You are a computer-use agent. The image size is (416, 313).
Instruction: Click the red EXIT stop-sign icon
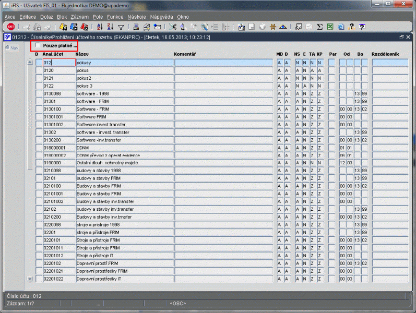tap(11, 27)
